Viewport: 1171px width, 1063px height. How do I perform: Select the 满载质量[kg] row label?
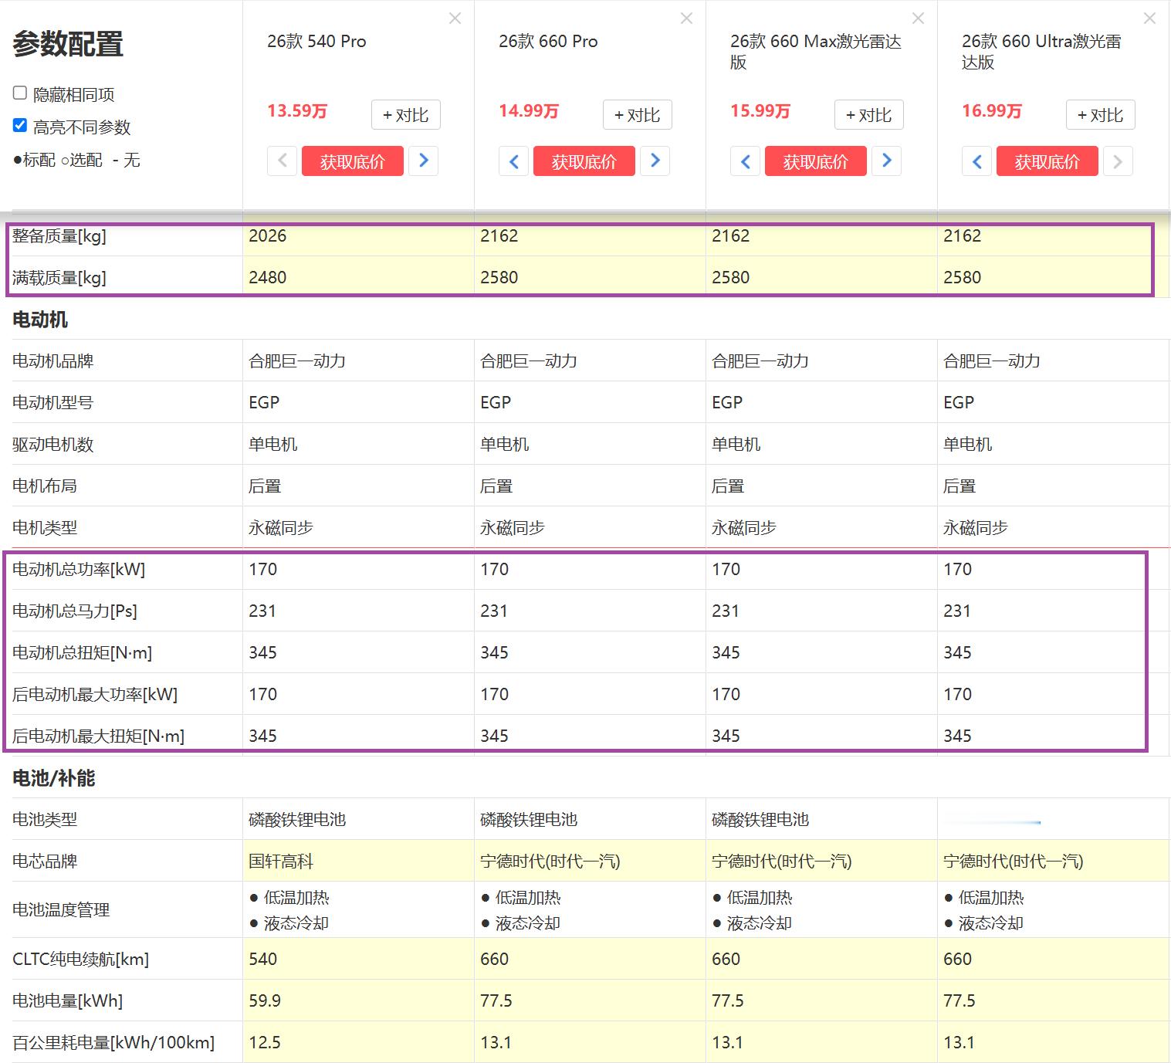59,278
